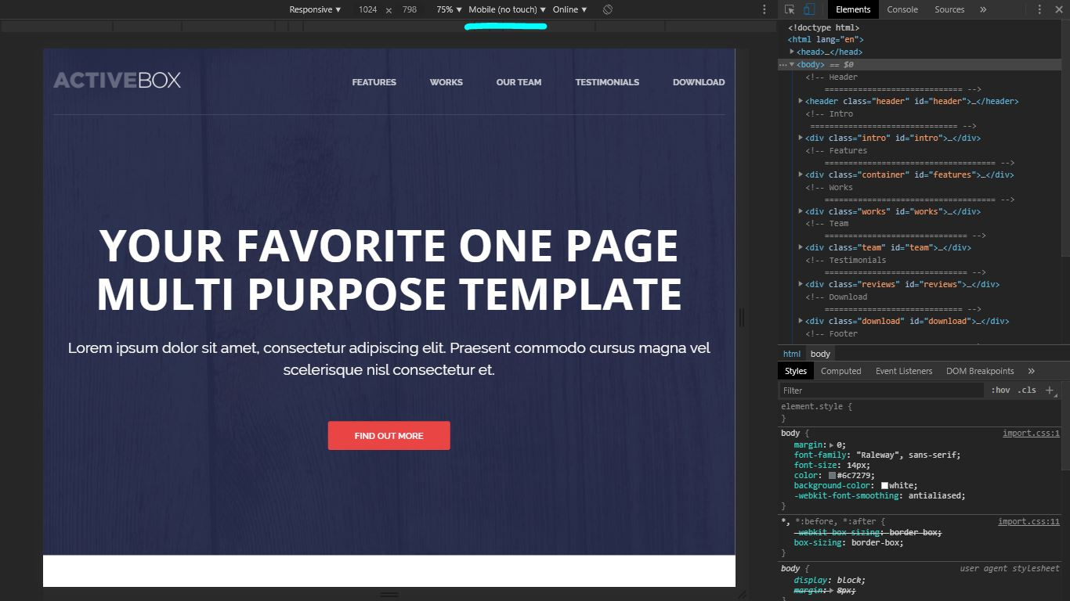Expand the div team node
The image size is (1070, 601).
[x=801, y=247]
